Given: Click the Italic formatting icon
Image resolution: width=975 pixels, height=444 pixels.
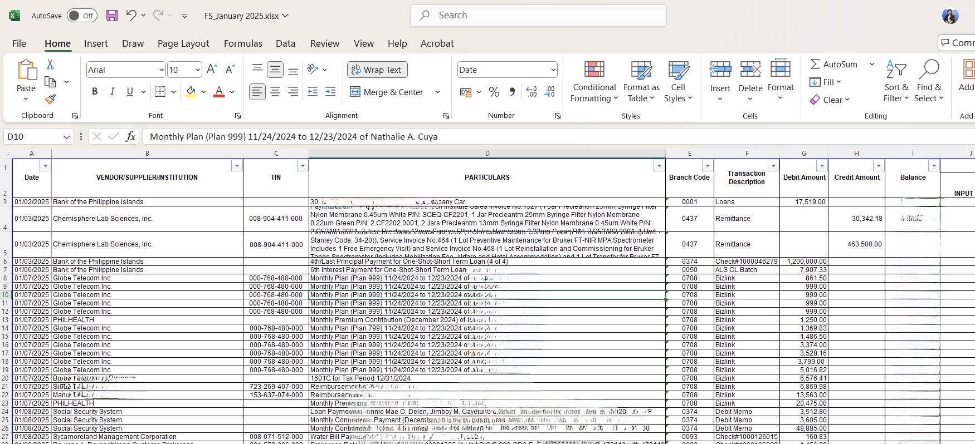Looking at the screenshot, I should point(113,92).
